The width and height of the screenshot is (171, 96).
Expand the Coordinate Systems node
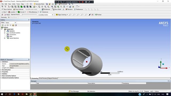(x=5, y=33)
